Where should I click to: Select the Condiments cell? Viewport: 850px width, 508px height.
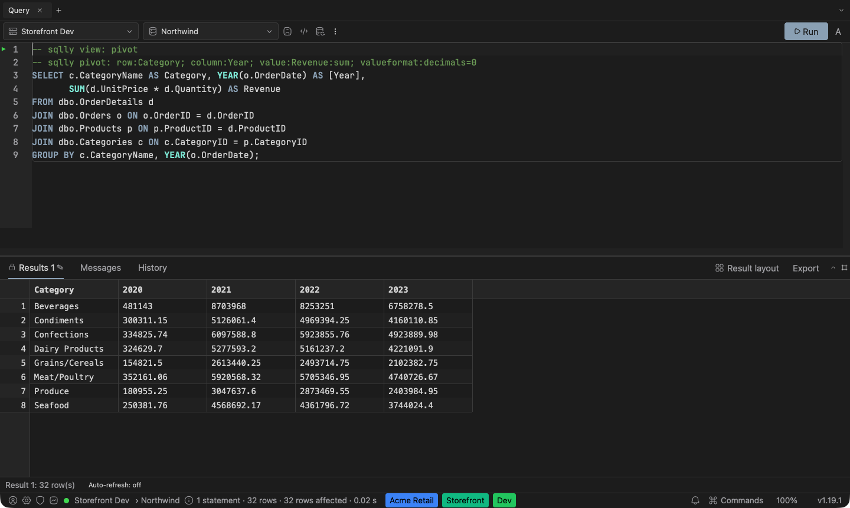(74, 320)
